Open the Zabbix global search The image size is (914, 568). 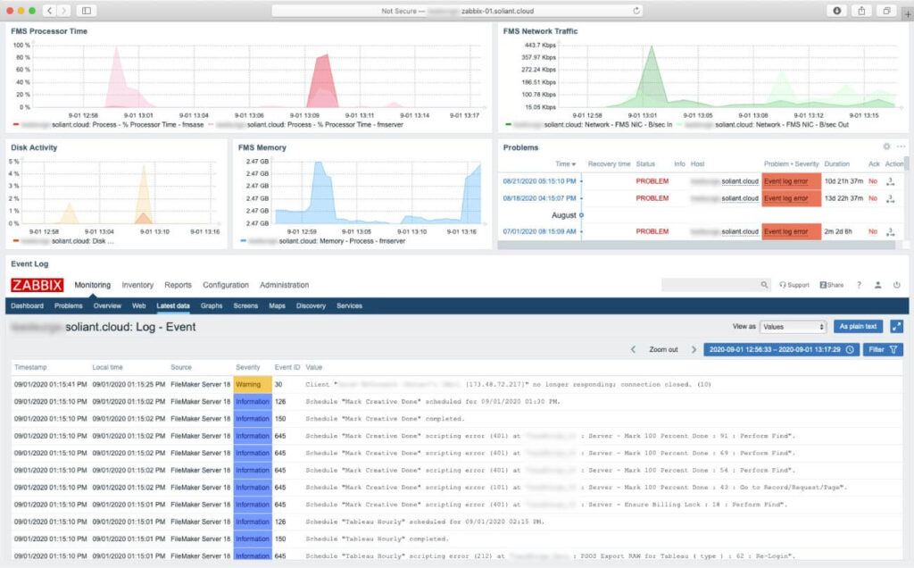765,284
